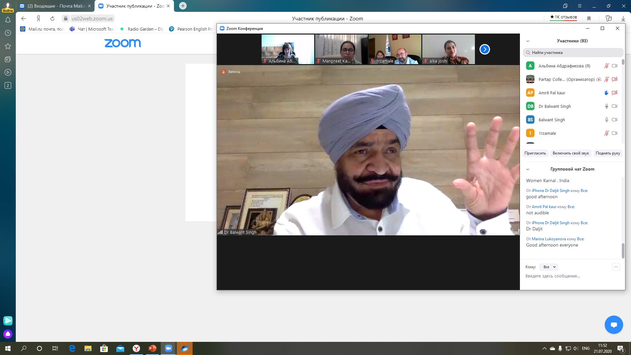This screenshot has width=631, height=355.
Task: Open chat more options ellipsis
Action: (616, 267)
